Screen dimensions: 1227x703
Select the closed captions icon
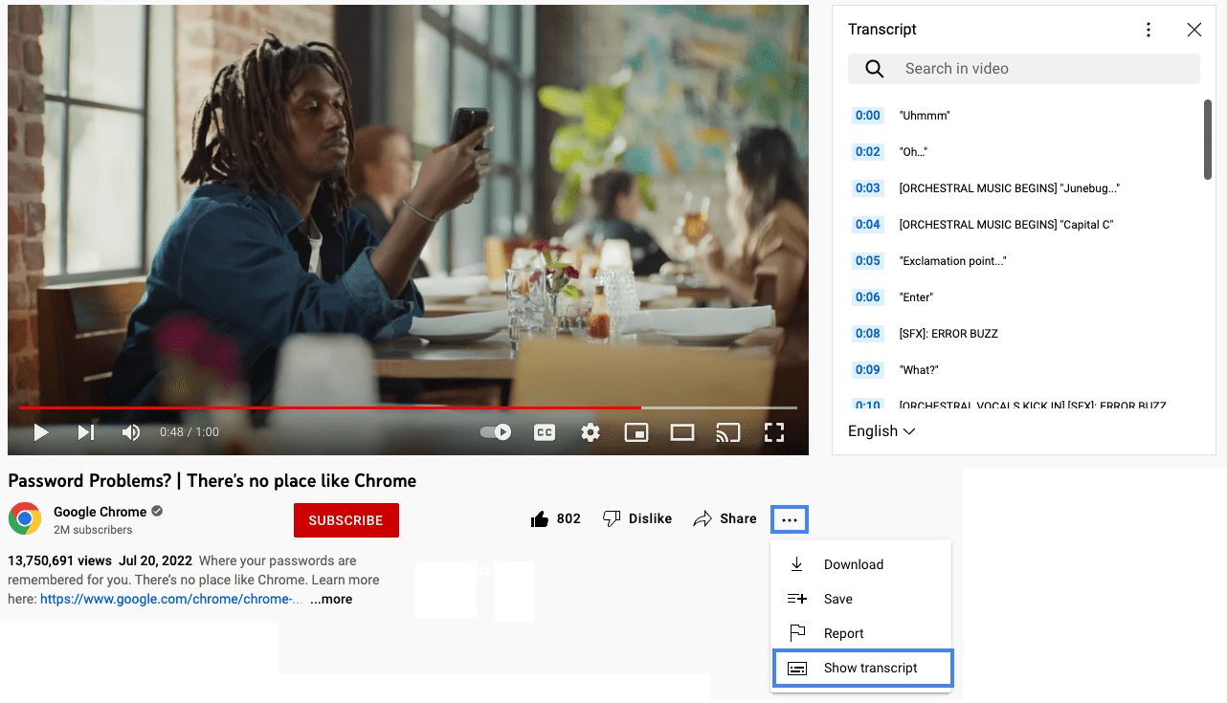pyautogui.click(x=544, y=431)
